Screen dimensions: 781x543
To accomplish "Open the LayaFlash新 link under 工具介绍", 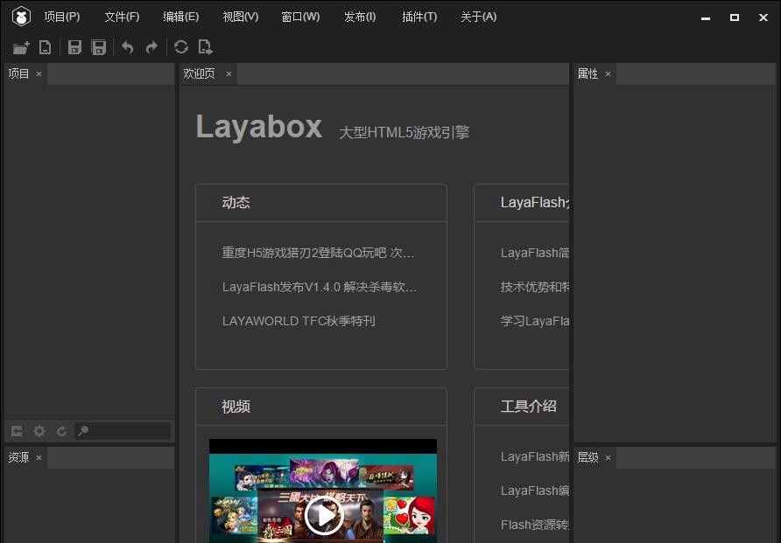I will [535, 456].
